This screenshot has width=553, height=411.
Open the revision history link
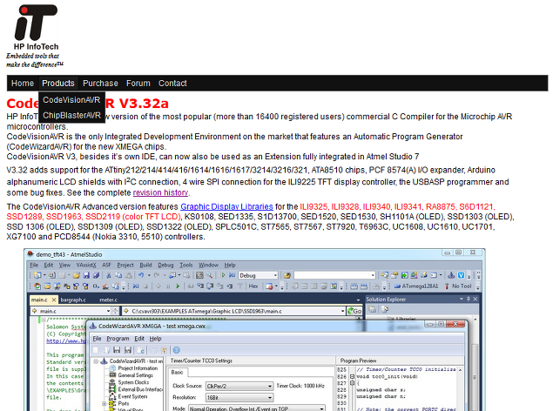point(160,192)
